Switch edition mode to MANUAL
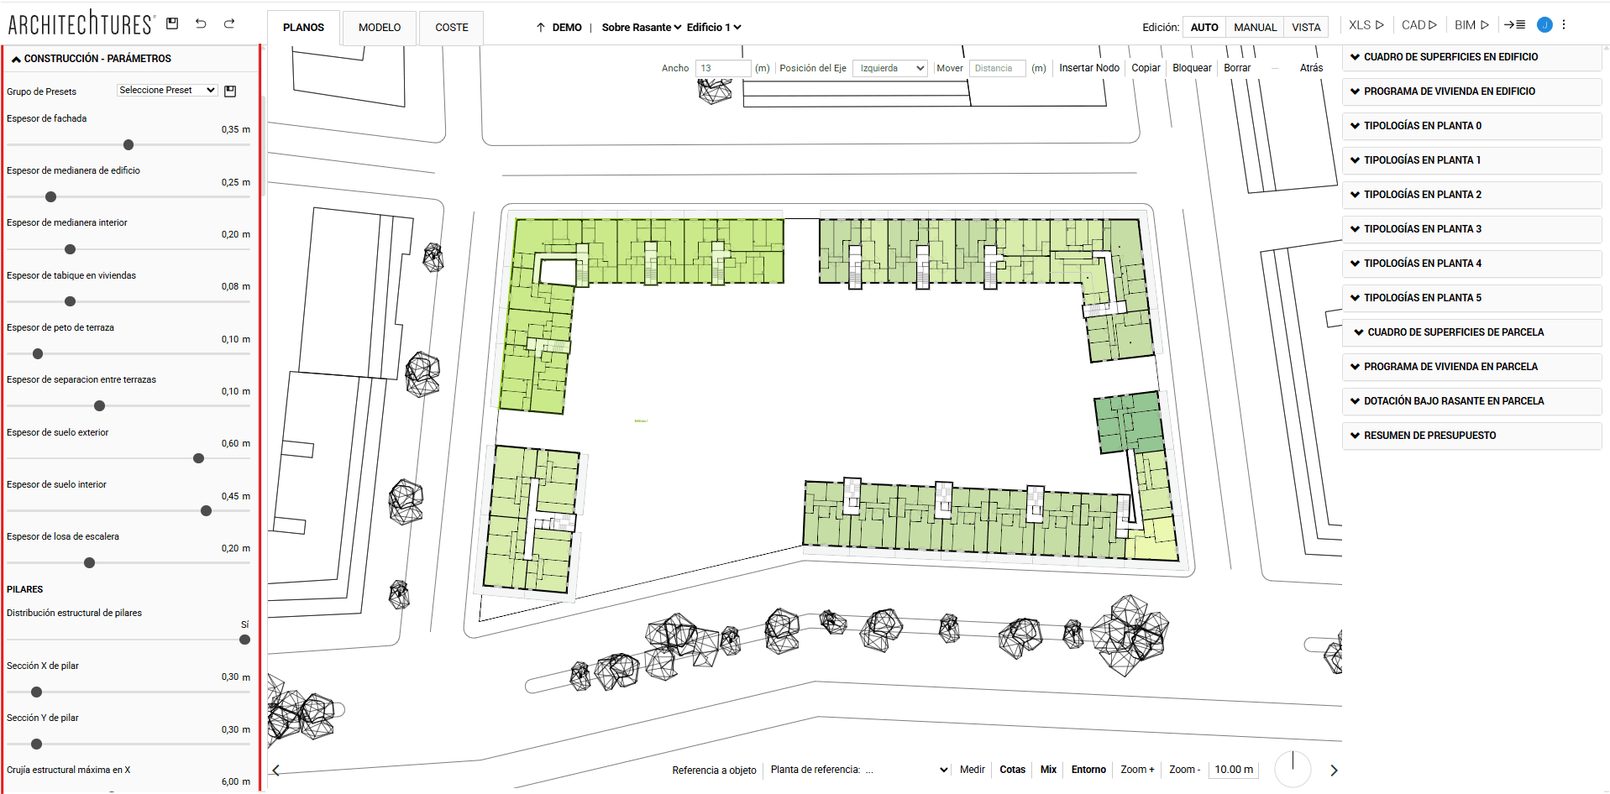The height and width of the screenshot is (794, 1610). pos(1255,28)
